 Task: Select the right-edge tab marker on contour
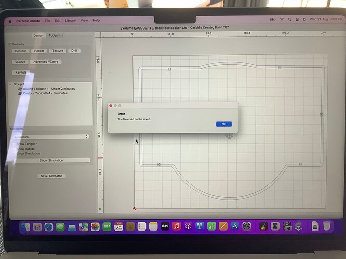321,114
